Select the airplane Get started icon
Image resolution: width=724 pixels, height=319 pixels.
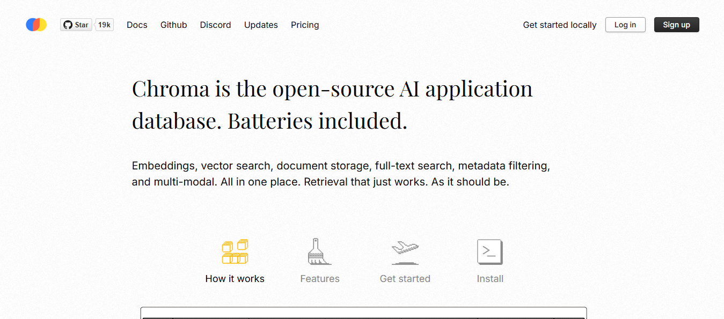tap(405, 253)
